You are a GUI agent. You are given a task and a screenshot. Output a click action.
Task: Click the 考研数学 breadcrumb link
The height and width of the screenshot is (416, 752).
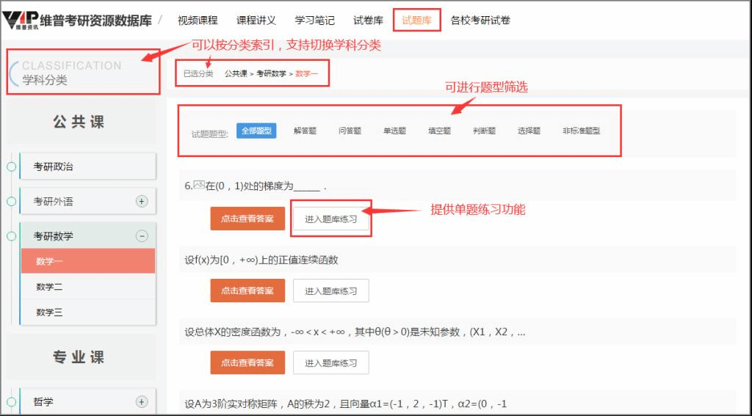click(271, 74)
